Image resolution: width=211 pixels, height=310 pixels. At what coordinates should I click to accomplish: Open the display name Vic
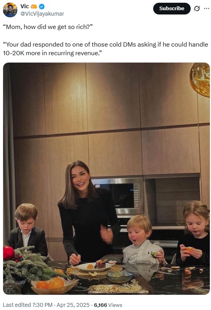point(25,6)
